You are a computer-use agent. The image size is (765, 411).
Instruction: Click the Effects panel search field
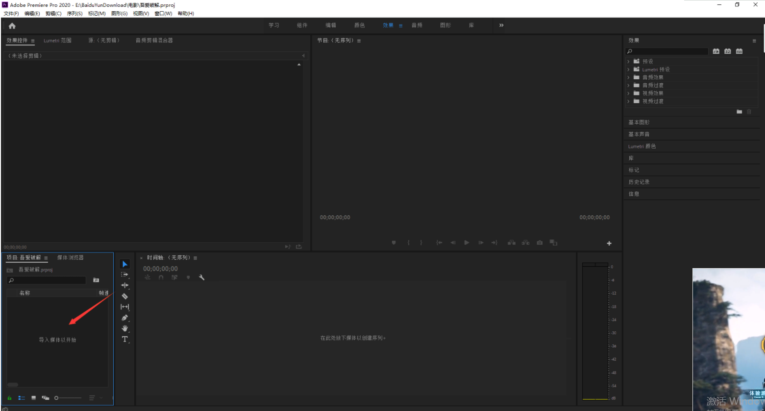(x=667, y=51)
